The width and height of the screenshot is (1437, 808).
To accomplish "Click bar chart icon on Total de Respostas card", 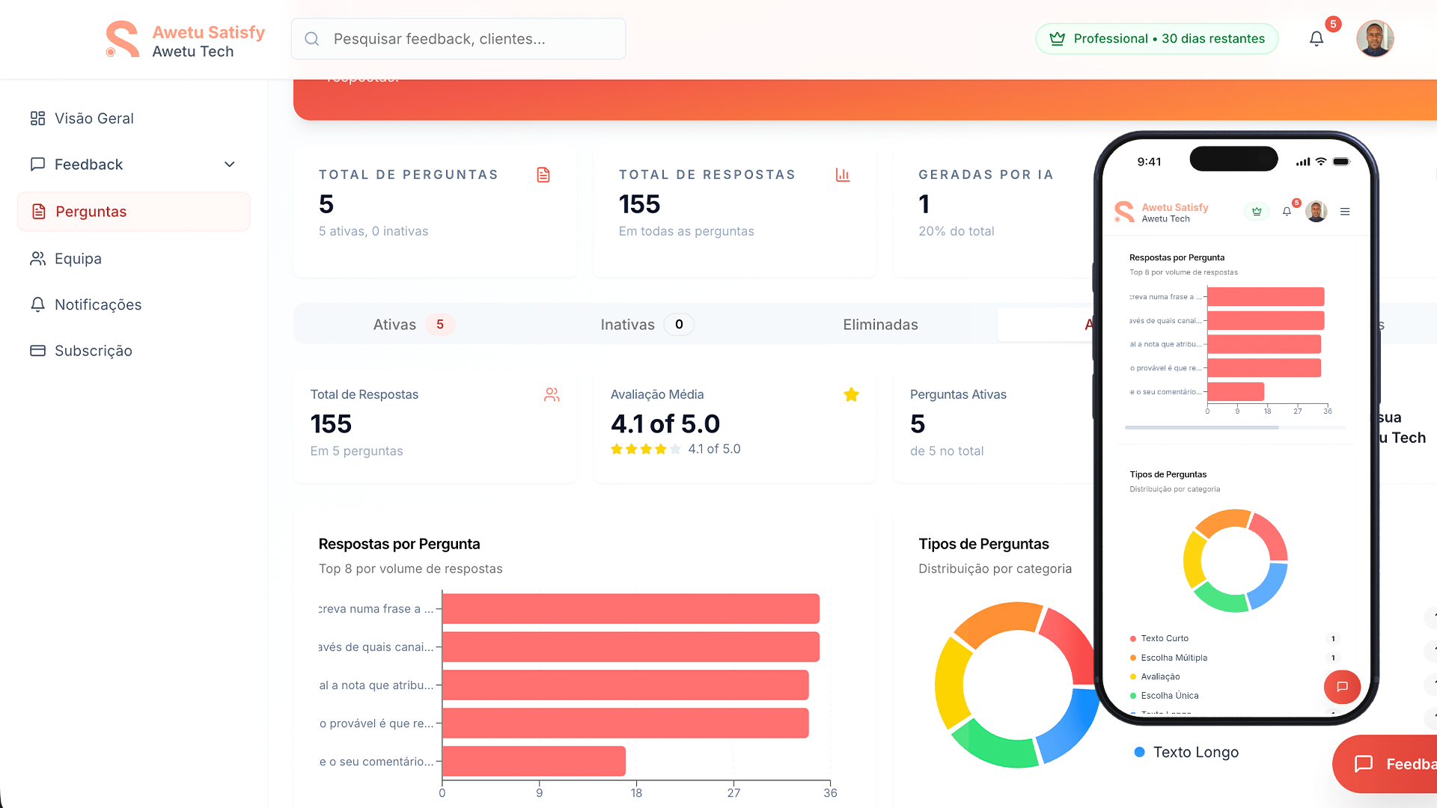I will point(843,175).
